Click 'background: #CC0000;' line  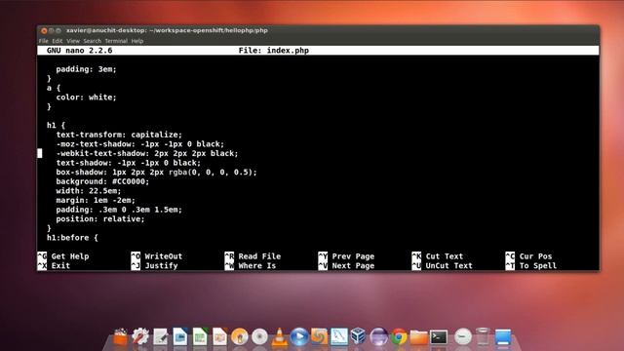click(102, 181)
